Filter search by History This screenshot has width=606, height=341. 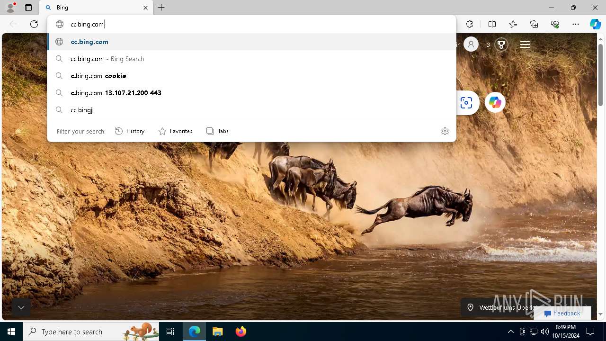click(130, 131)
